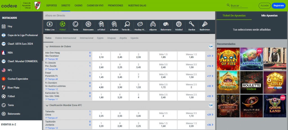Image resolution: width=288 pixels, height=130 pixels.
Task: Filter by Uruguay tab
Action: 111,38
